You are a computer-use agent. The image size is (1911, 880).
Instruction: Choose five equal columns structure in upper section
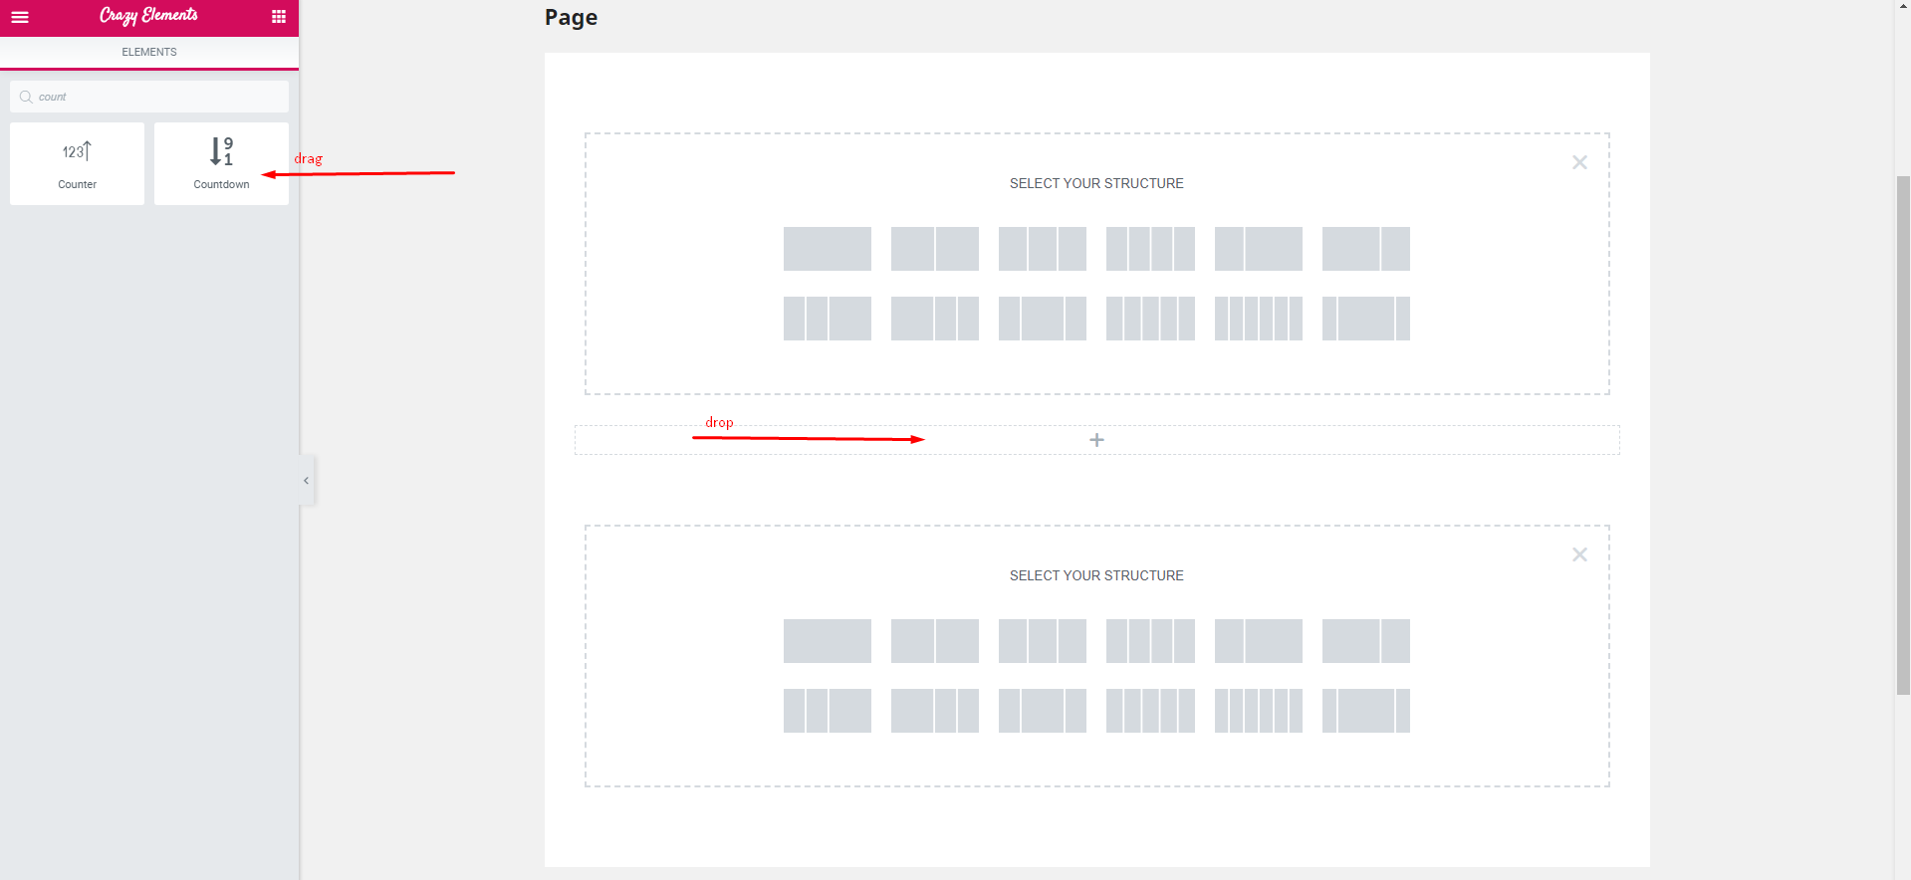1150,319
